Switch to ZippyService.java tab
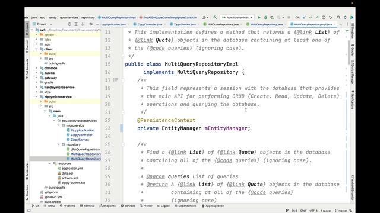The image size is (380, 213). [184, 24]
